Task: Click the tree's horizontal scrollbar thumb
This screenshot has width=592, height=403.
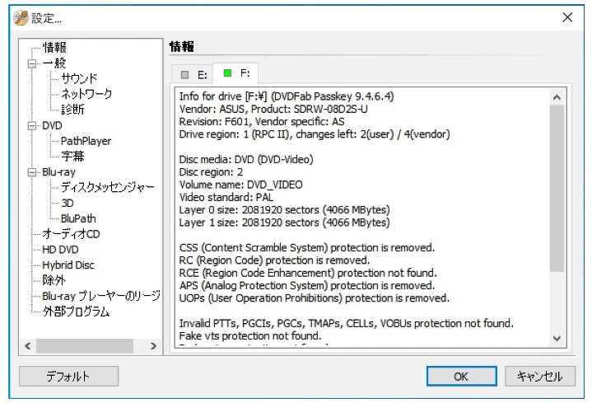Action: click(x=85, y=346)
